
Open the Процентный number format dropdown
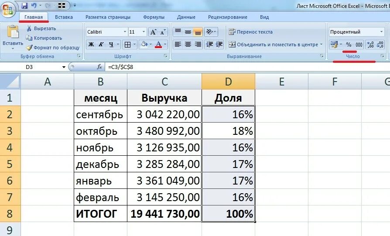tap(381, 32)
